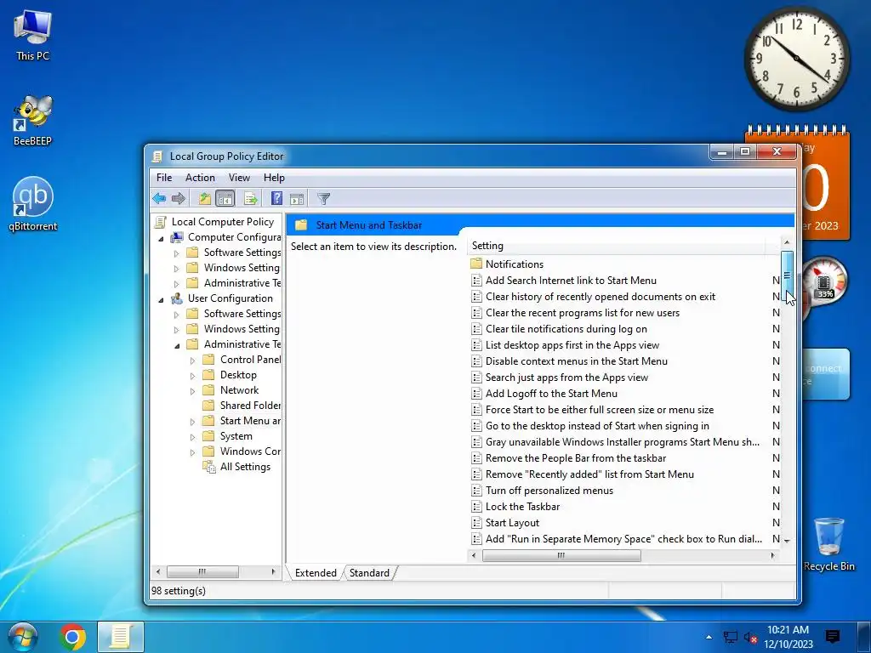
Task: Switch to the Standard tab
Action: pyautogui.click(x=369, y=572)
